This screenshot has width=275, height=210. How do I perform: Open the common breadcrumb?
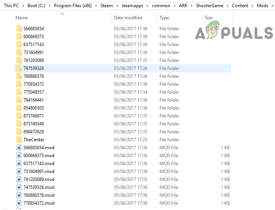pyautogui.click(x=161, y=6)
